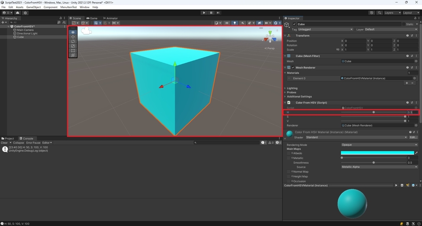
Task: Toggle scene lighting with the light bulb icon
Action: coord(235,23)
